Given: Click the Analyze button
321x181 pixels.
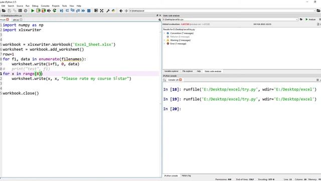Looking at the screenshot, I should (x=310, y=20).
